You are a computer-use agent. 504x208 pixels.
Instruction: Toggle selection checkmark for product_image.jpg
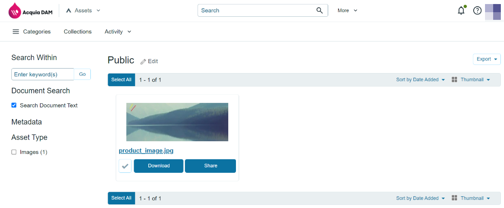125,166
